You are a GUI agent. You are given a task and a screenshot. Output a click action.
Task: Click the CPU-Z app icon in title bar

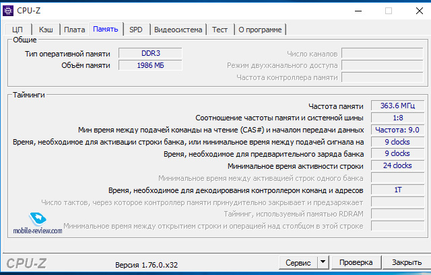tap(8, 11)
